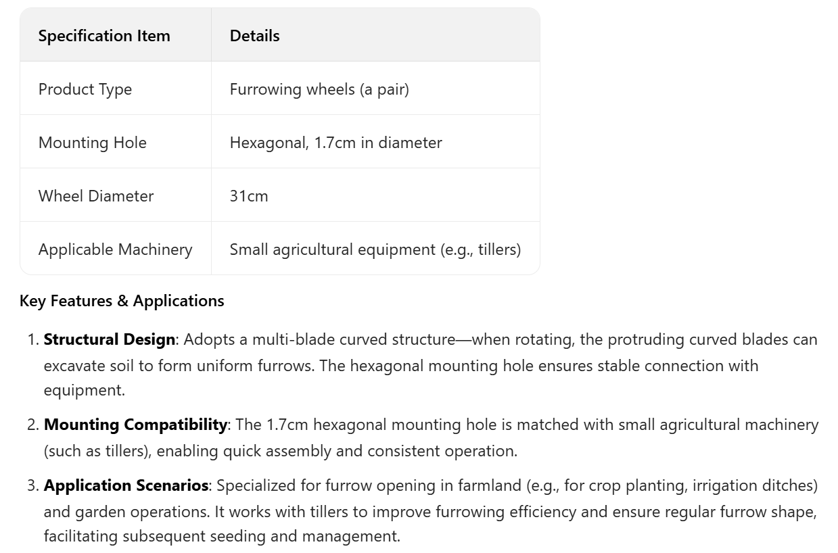Click the "Details" column header
Viewport: 838px width, 553px height.
[x=254, y=36]
